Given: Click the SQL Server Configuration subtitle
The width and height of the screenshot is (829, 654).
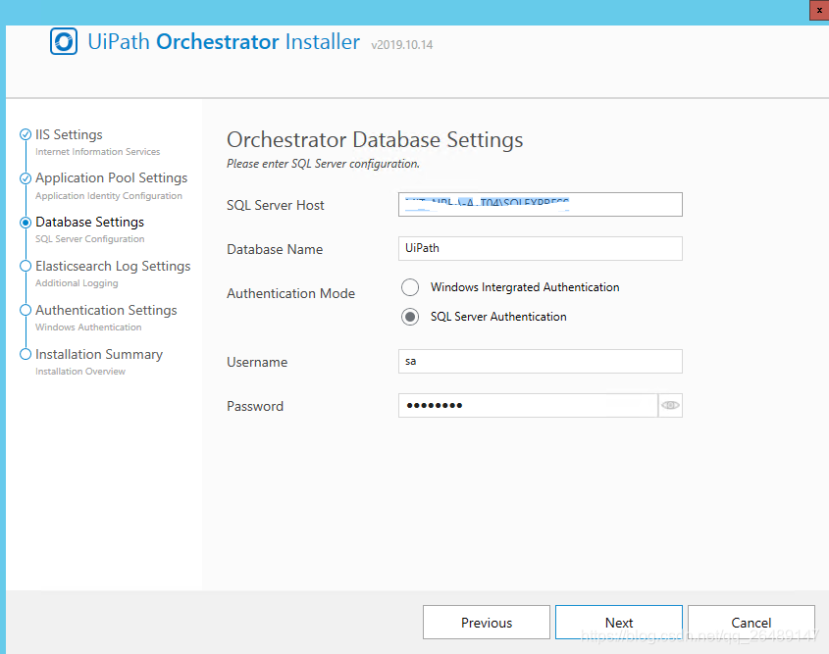Looking at the screenshot, I should [90, 239].
